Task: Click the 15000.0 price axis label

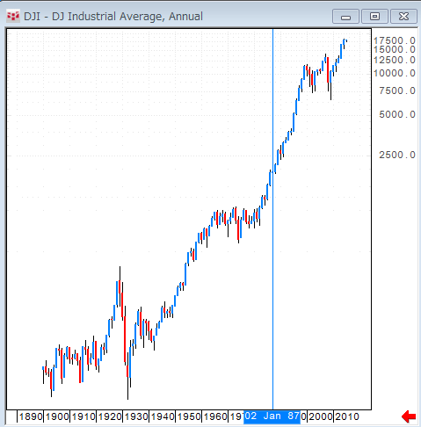Action: [x=395, y=49]
